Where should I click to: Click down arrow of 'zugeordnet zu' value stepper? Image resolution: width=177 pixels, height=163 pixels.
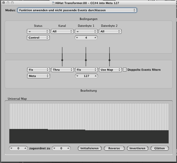(x=54, y=148)
